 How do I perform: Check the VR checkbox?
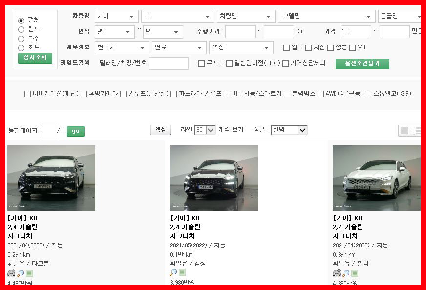[352, 47]
